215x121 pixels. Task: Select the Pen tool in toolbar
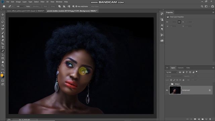3,51
